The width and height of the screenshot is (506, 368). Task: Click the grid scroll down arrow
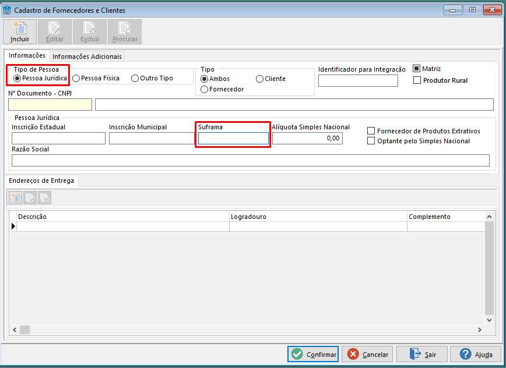[489, 320]
